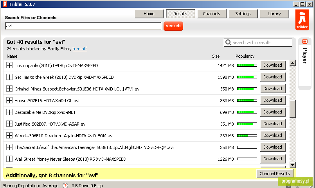This screenshot has width=315, height=188.
Task: Go to the Home tab
Action: coord(149,14)
